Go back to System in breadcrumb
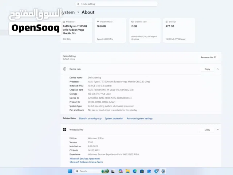Screen dimensions: 233x175 point(68,12)
